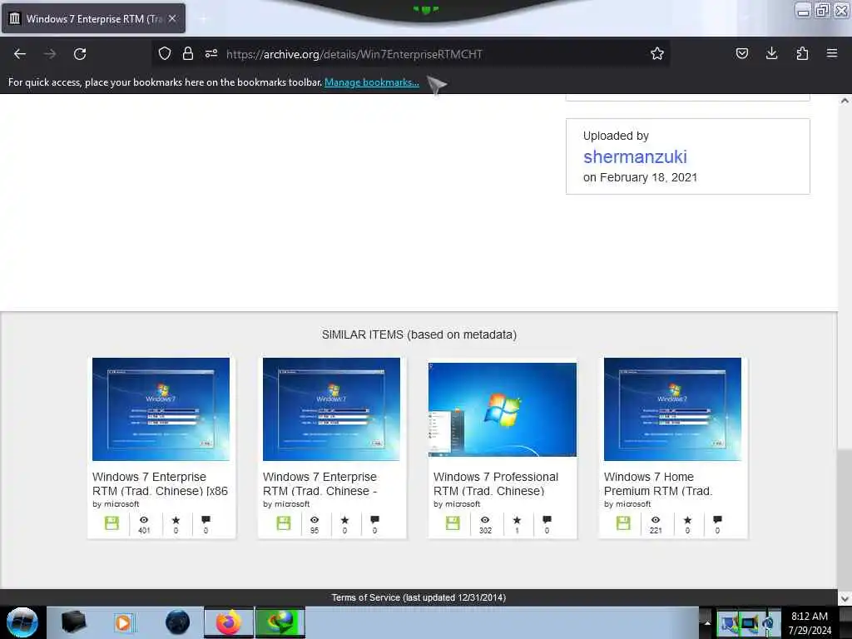
Task: Open the tracking protection shield icon
Action: click(x=165, y=53)
